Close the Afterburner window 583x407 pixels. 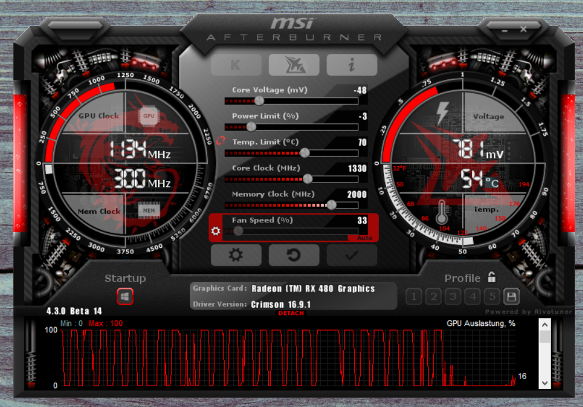[523, 29]
